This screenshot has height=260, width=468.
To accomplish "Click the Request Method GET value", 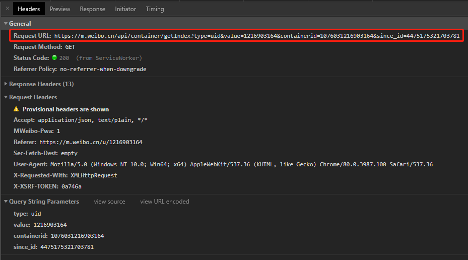I will pos(70,47).
